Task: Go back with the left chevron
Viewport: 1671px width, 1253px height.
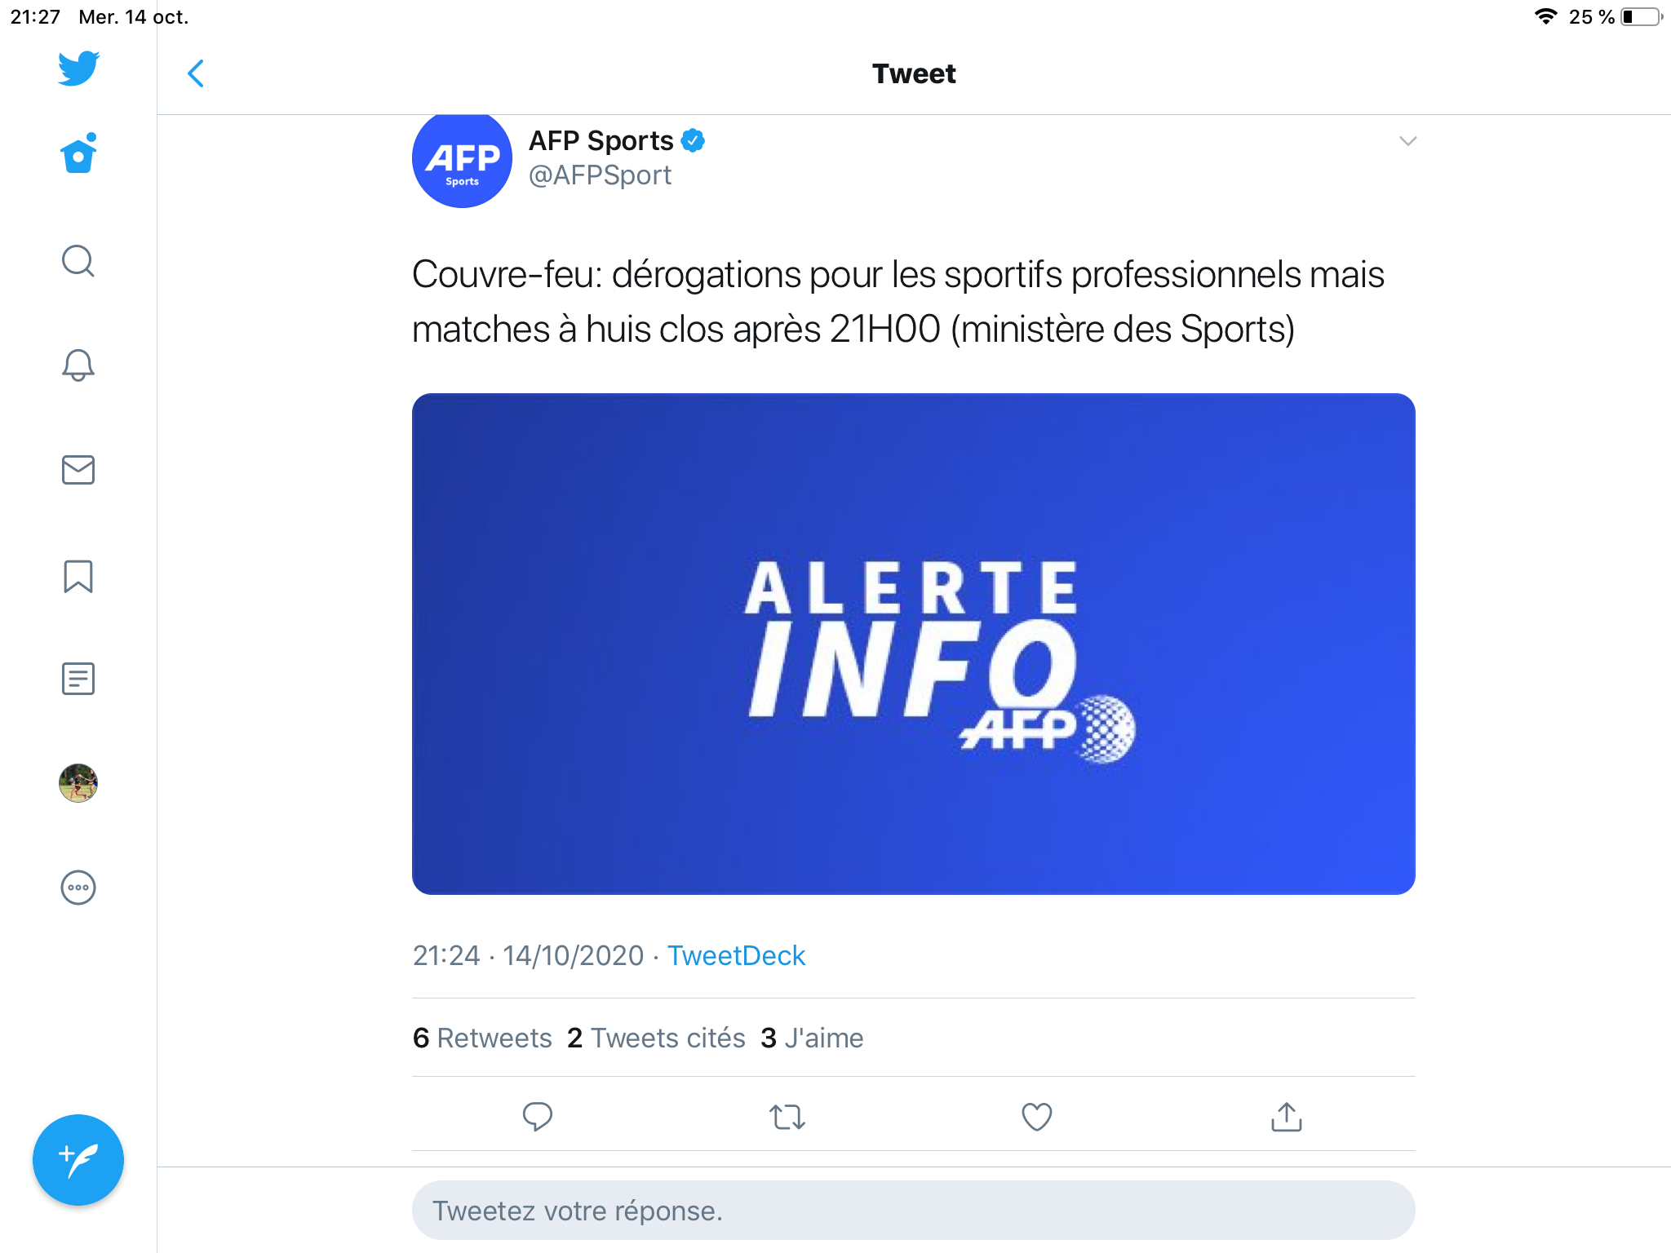Action: [x=196, y=73]
